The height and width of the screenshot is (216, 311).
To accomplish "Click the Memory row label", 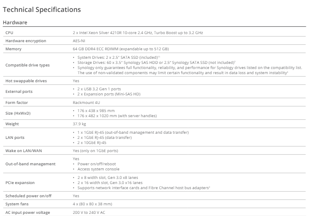I will click(12, 49).
